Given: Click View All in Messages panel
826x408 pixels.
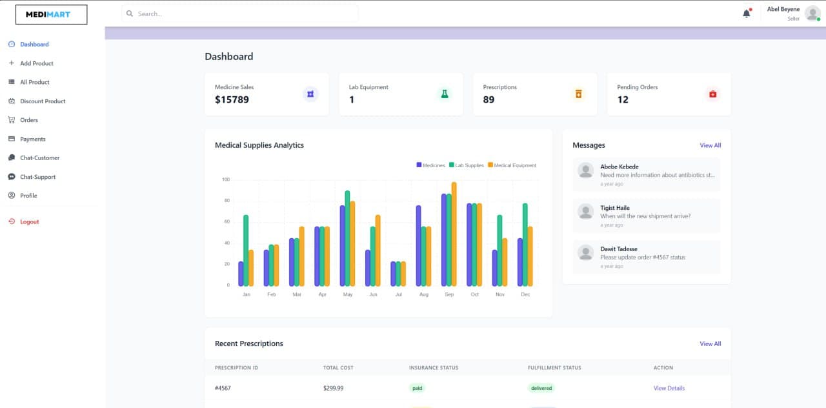Looking at the screenshot, I should click(710, 145).
